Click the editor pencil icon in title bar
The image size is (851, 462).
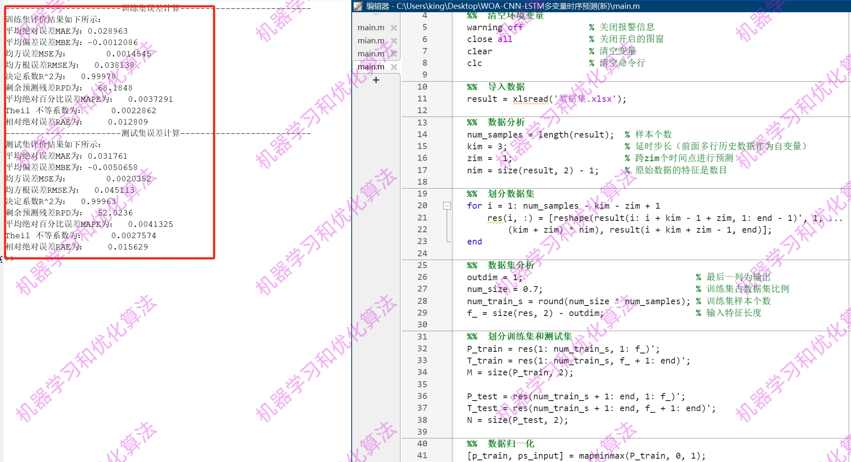358,6
